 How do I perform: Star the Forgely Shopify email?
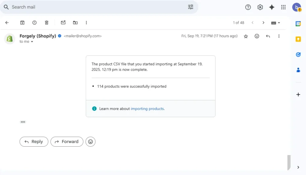click(x=246, y=36)
